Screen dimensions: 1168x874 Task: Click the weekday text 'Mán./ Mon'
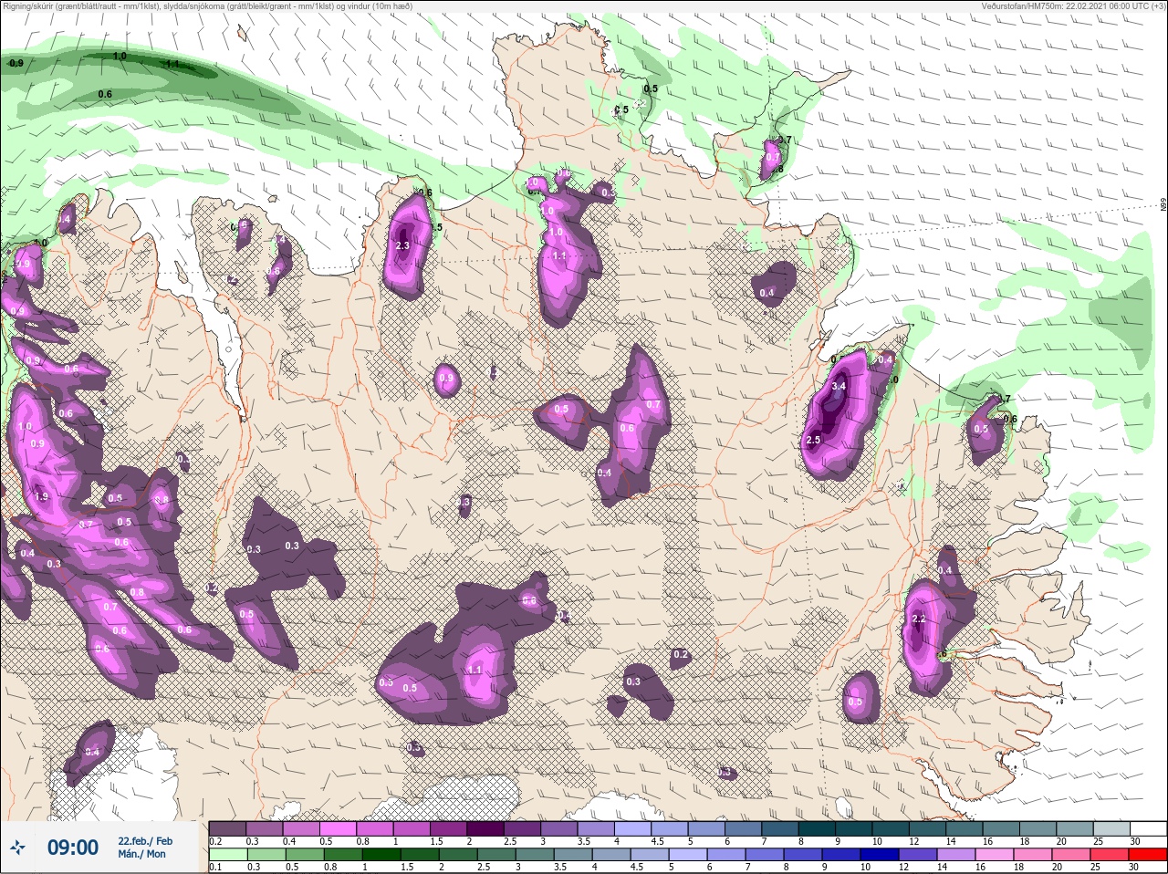142,855
